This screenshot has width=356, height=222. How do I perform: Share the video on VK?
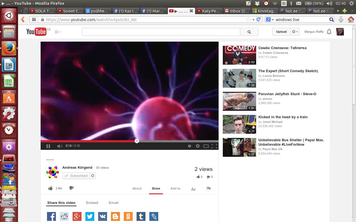click(103, 216)
